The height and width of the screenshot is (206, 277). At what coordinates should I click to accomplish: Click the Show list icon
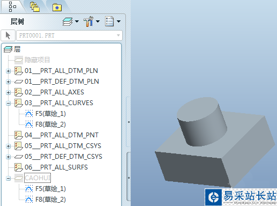[x=109, y=21]
